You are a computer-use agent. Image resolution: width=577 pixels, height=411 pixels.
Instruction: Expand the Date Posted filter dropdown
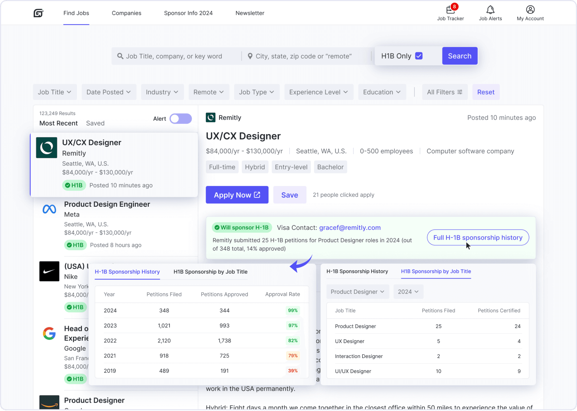[x=109, y=92]
